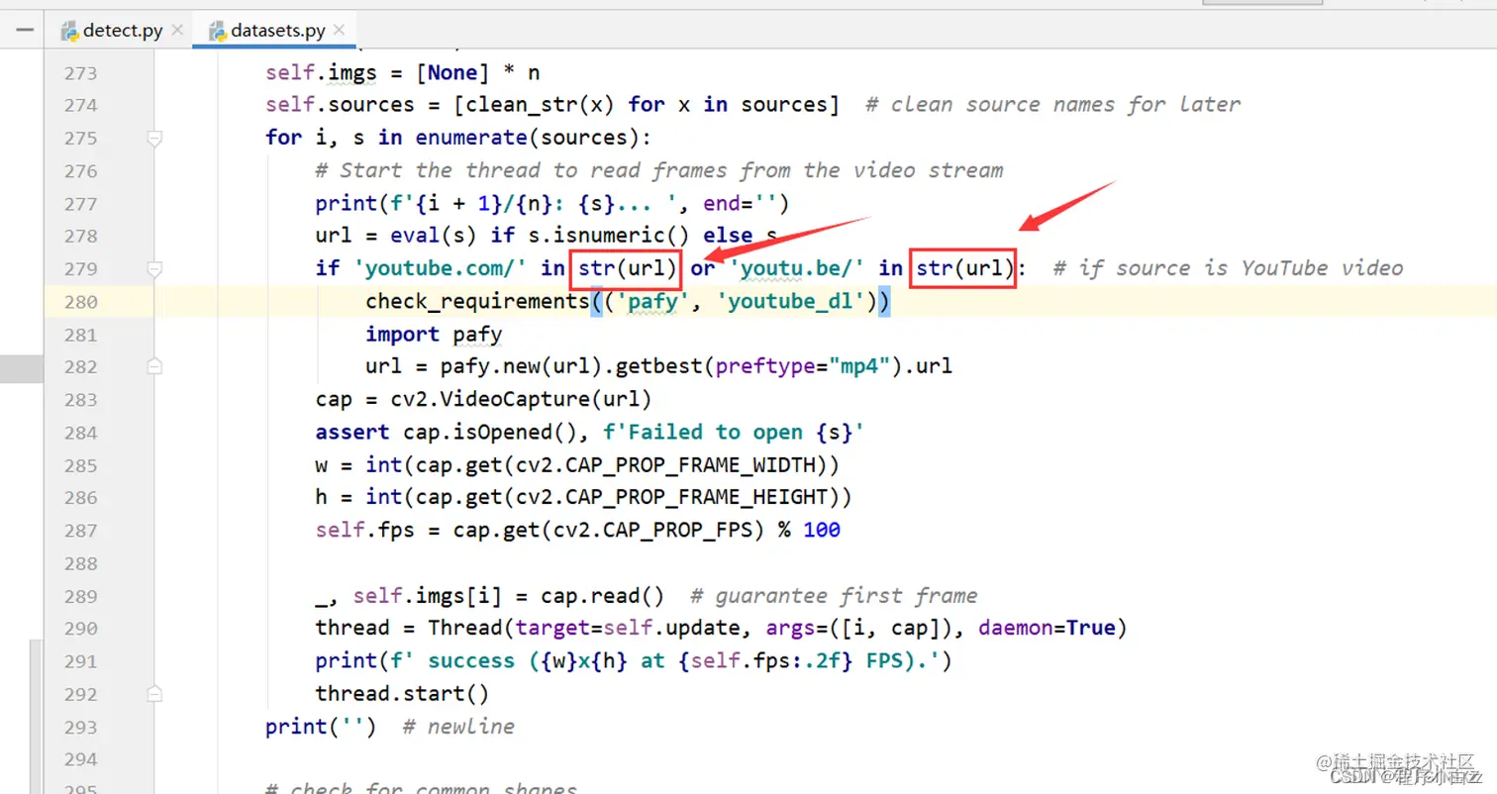Viewport: 1497px width, 794px height.
Task: Hide the side panel with the minus icon
Action: (x=25, y=31)
